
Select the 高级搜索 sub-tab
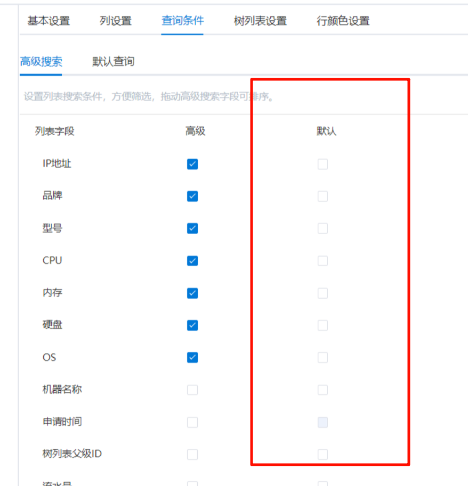point(41,62)
